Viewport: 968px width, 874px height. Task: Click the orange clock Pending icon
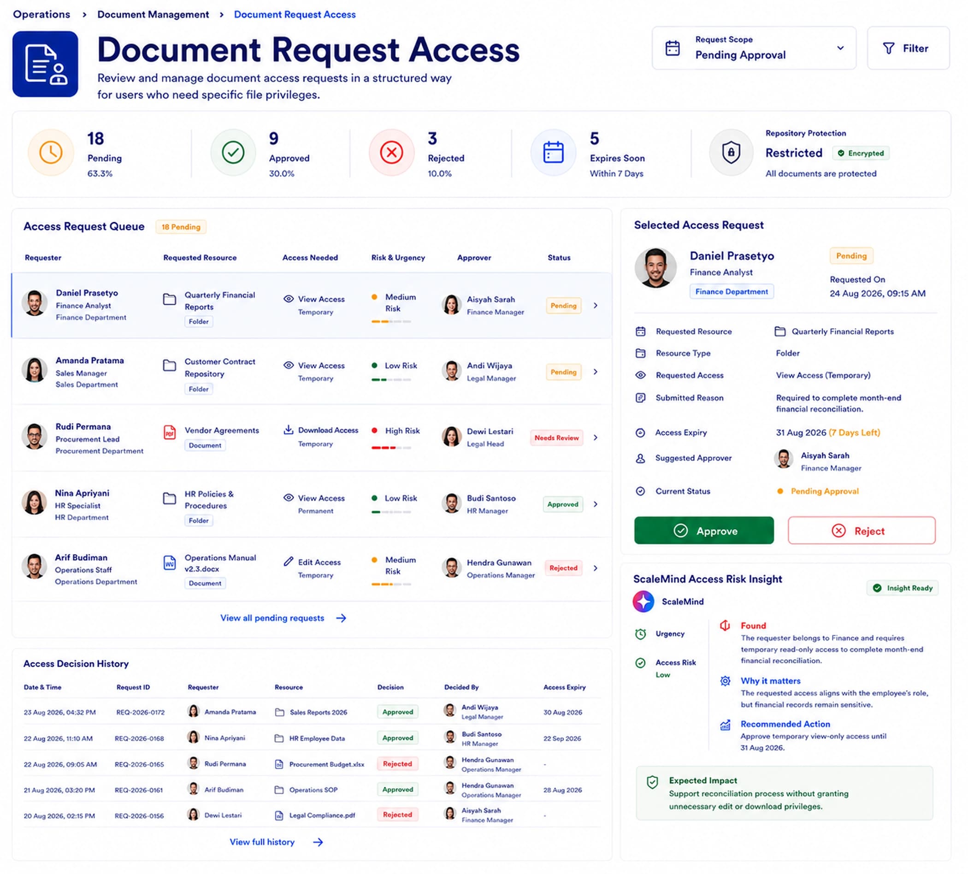[x=51, y=153]
